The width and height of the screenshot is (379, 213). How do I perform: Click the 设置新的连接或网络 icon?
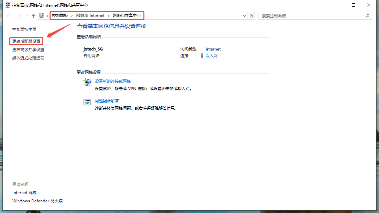(87, 82)
